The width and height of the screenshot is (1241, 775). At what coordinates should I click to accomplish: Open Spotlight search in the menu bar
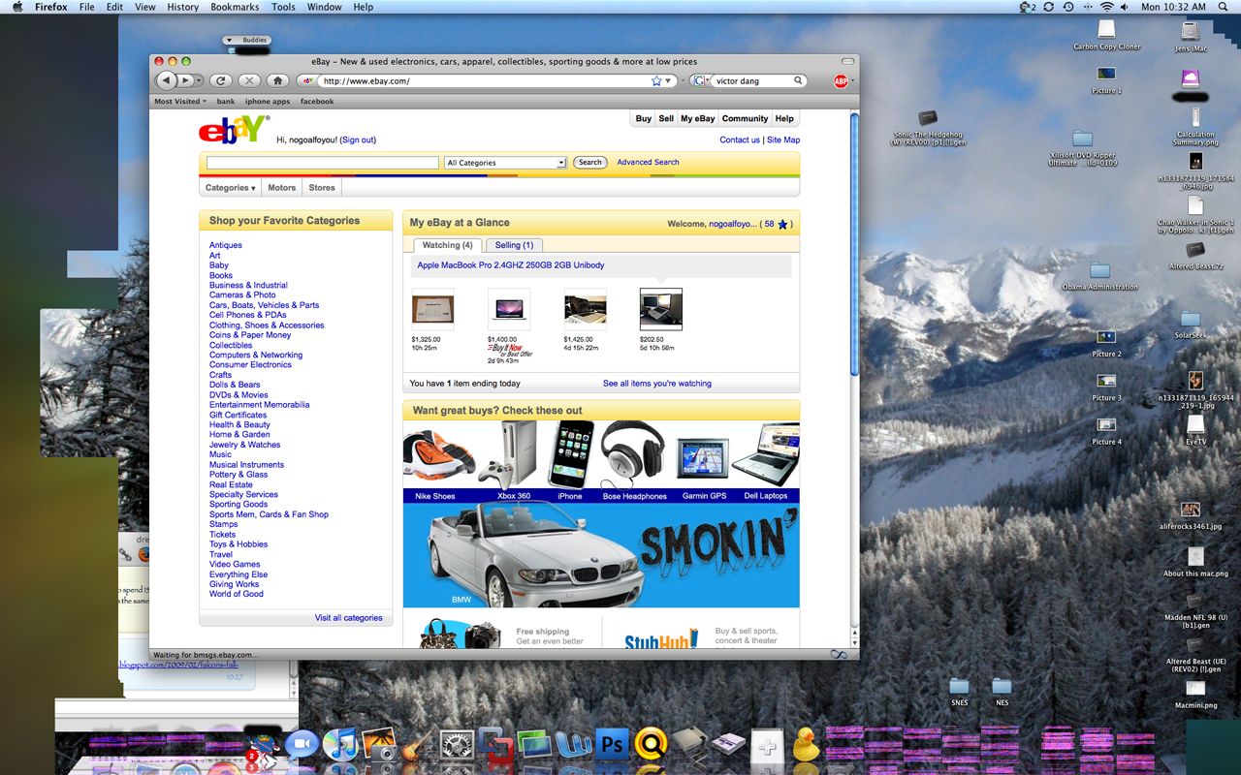click(x=1223, y=7)
